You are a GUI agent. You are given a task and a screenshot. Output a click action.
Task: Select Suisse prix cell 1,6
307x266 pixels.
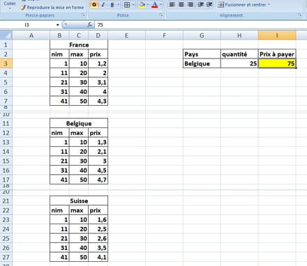point(98,219)
